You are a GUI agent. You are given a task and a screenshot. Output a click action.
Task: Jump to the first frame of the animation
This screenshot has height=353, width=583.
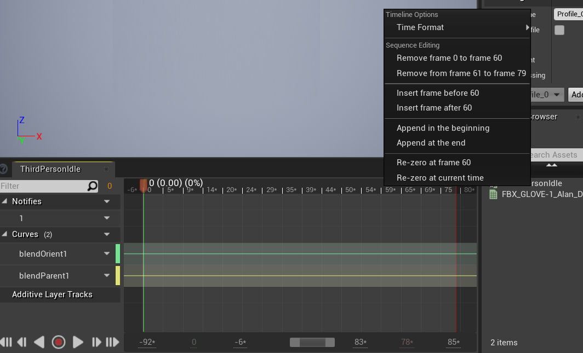click(6, 342)
